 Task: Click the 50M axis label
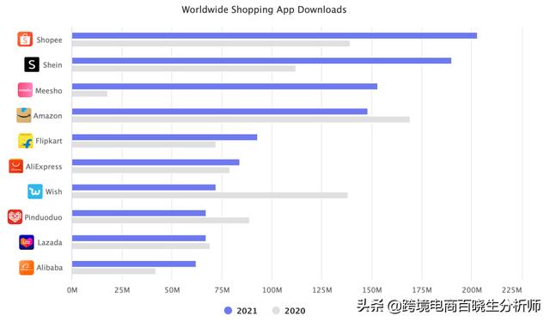click(172, 290)
